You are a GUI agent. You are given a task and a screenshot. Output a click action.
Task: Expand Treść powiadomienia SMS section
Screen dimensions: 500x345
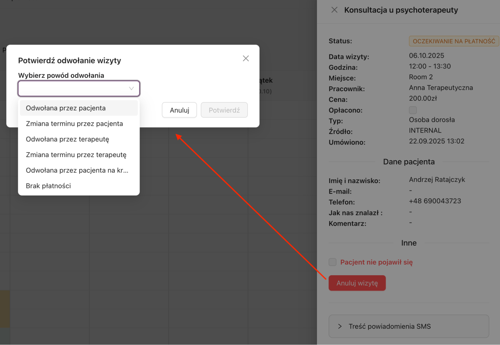coord(389,326)
